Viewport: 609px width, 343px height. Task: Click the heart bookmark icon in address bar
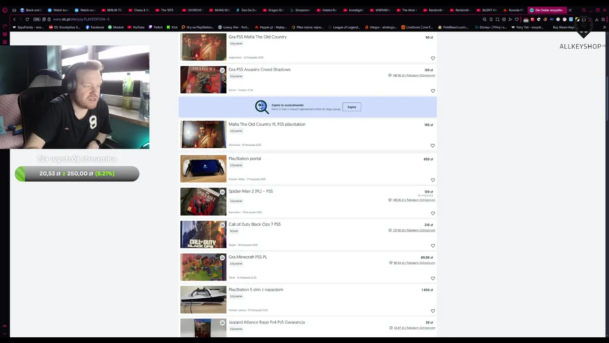tap(517, 20)
